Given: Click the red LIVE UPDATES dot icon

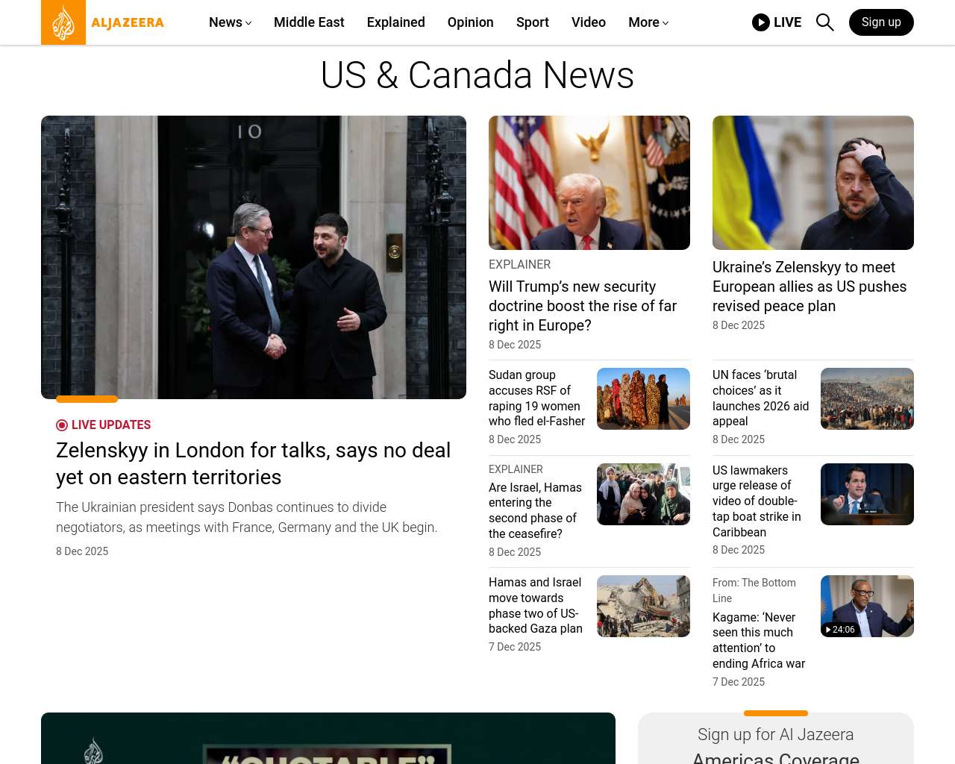Looking at the screenshot, I should (x=62, y=425).
